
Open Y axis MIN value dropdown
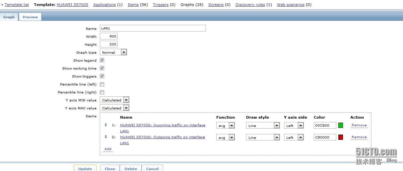114,100
